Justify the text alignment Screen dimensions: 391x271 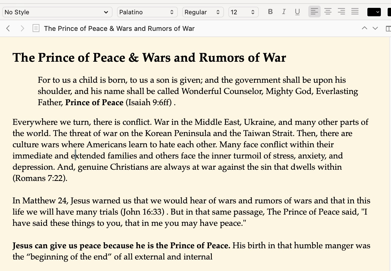[x=355, y=12]
